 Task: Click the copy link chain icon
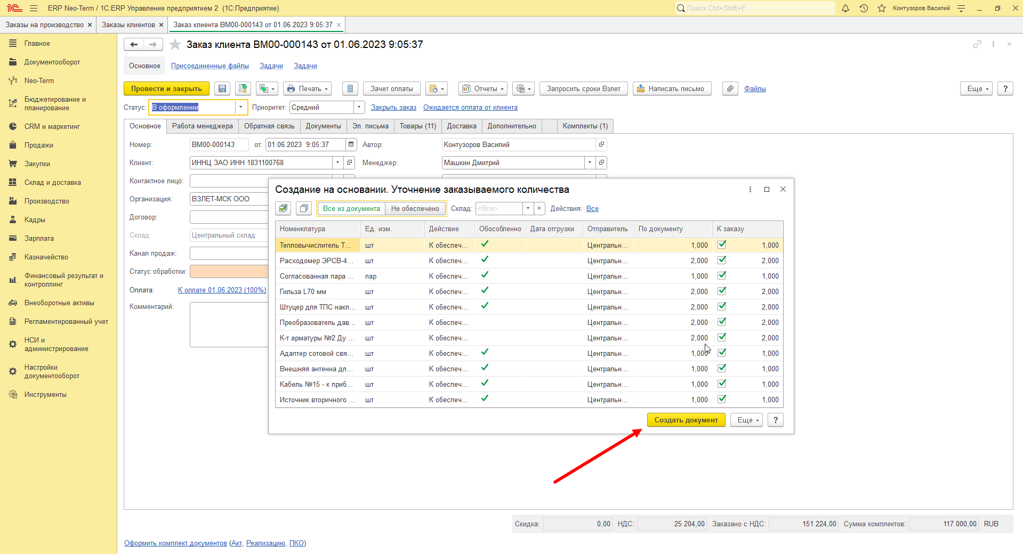[x=977, y=44]
